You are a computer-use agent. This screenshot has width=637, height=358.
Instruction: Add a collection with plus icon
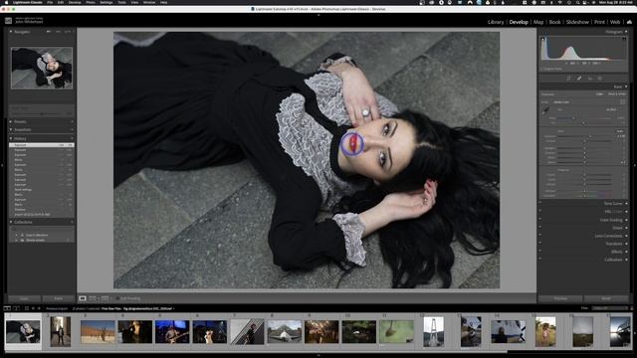click(72, 222)
